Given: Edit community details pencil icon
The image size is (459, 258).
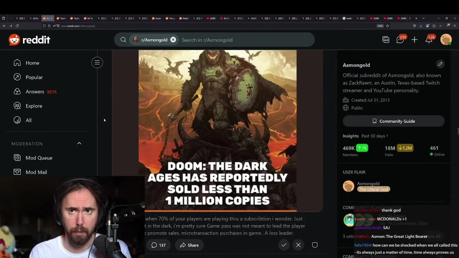Looking at the screenshot, I should click(440, 64).
